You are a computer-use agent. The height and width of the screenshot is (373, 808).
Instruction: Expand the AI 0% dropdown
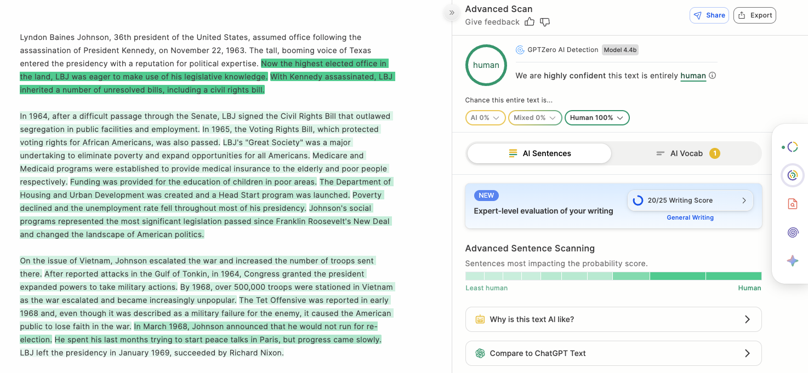point(485,118)
